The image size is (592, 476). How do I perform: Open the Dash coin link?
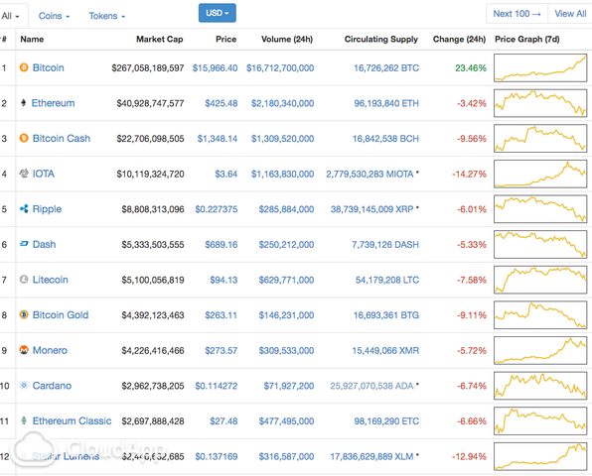tap(44, 244)
